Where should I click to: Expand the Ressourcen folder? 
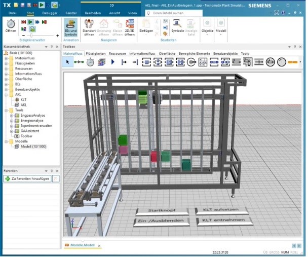[x=6, y=68]
